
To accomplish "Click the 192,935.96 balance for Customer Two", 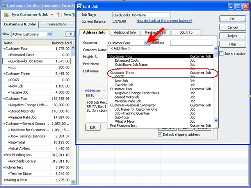I will coord(61,99).
